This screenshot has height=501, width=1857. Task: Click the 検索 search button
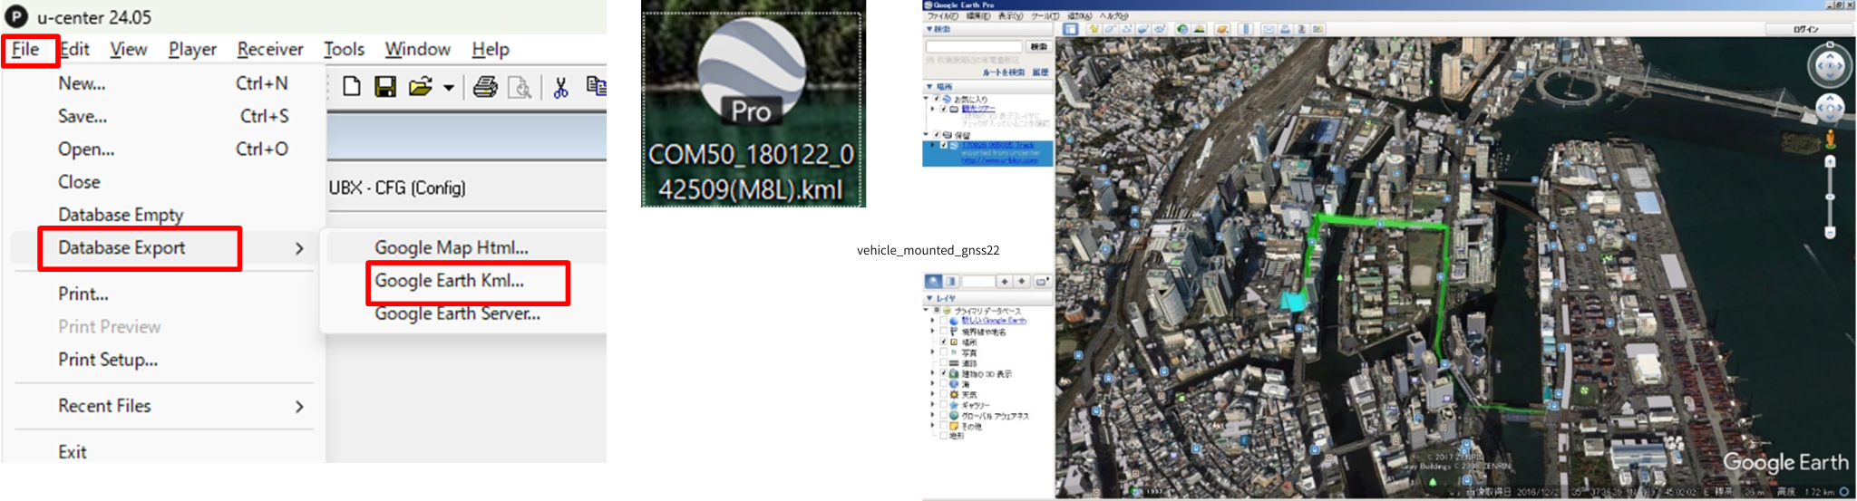(x=1038, y=46)
